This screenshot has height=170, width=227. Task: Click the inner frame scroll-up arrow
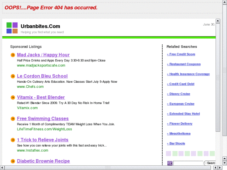tap(218, 21)
